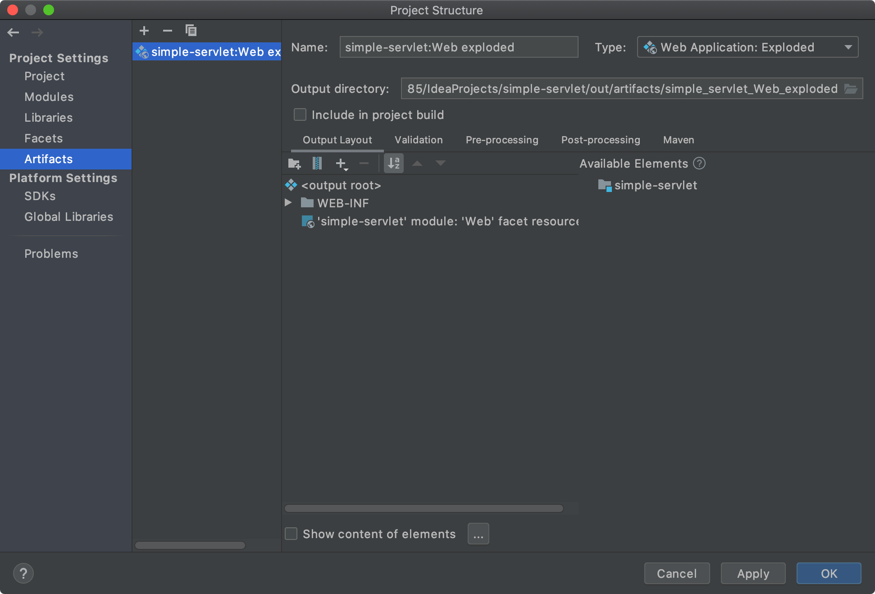Click the Copy artifact icon
The image size is (875, 594).
click(x=191, y=31)
